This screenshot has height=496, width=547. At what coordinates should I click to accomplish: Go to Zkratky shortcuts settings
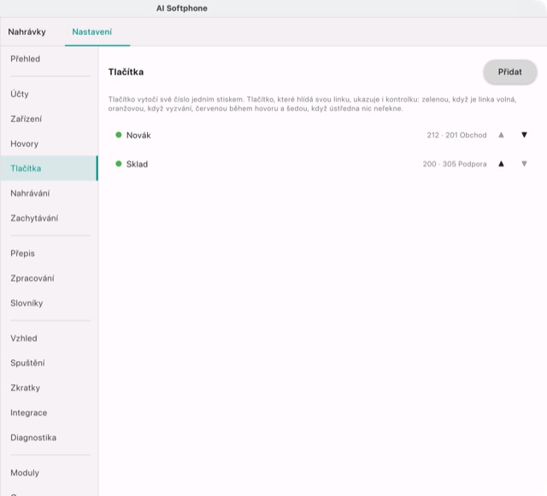49,388
